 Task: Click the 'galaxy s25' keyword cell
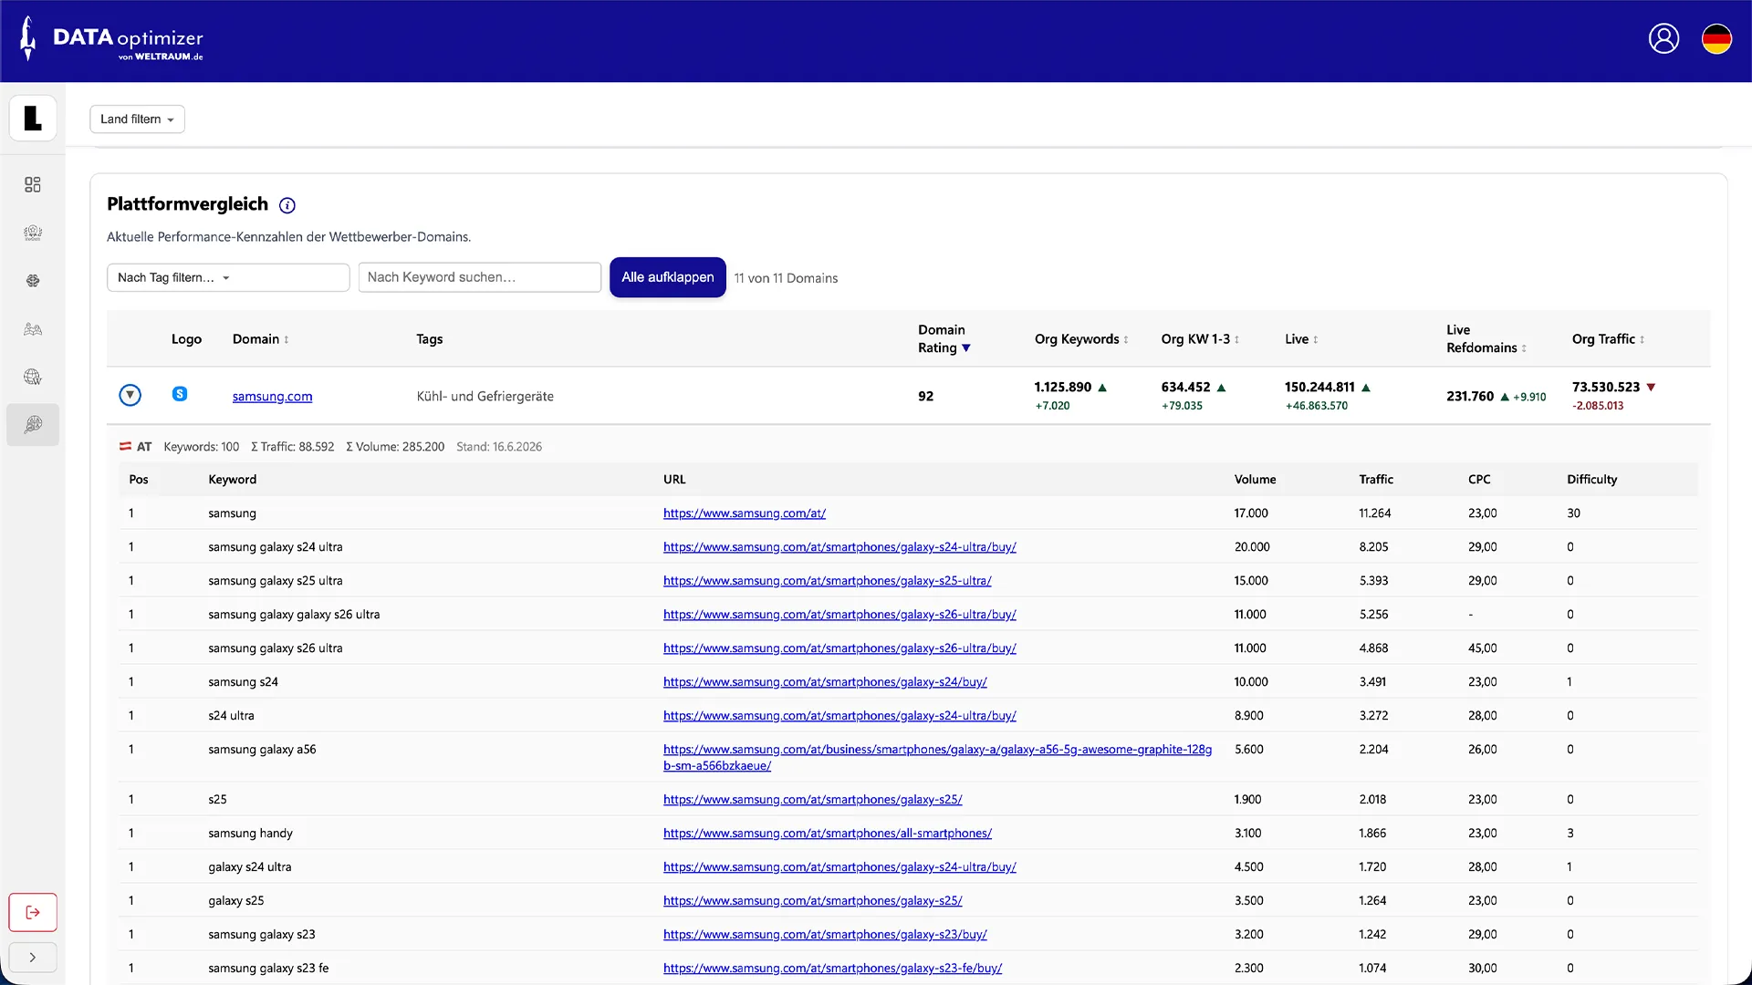236,901
